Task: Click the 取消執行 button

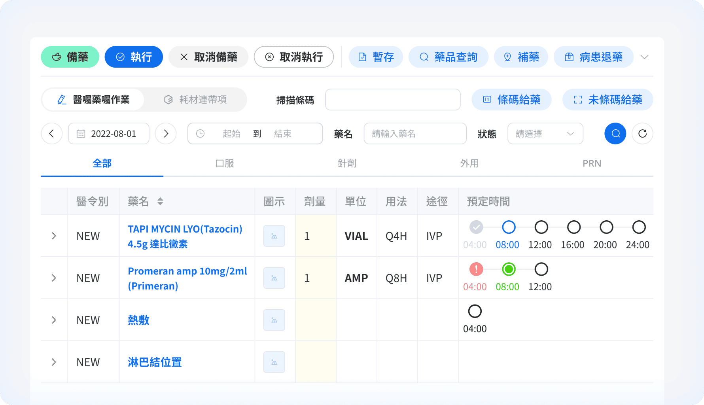Action: [294, 57]
